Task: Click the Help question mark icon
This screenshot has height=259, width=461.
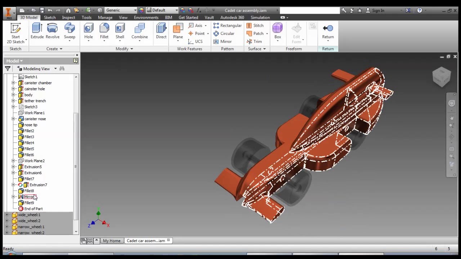Action: (x=420, y=10)
